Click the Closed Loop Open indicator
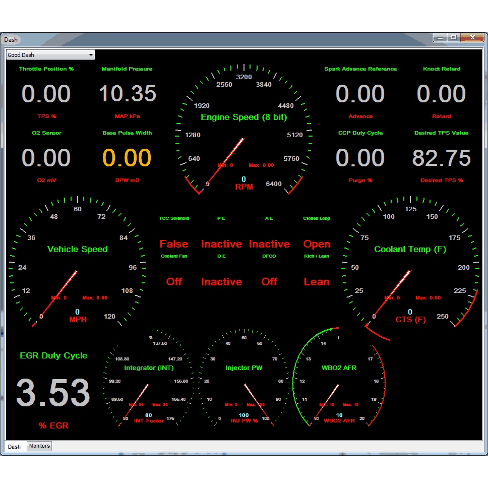The image size is (488, 488). pyautogui.click(x=317, y=244)
